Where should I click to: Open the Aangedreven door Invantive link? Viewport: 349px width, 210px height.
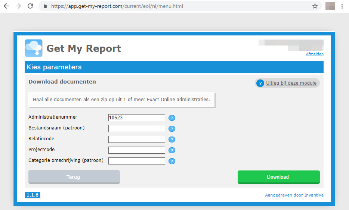pyautogui.click(x=294, y=195)
